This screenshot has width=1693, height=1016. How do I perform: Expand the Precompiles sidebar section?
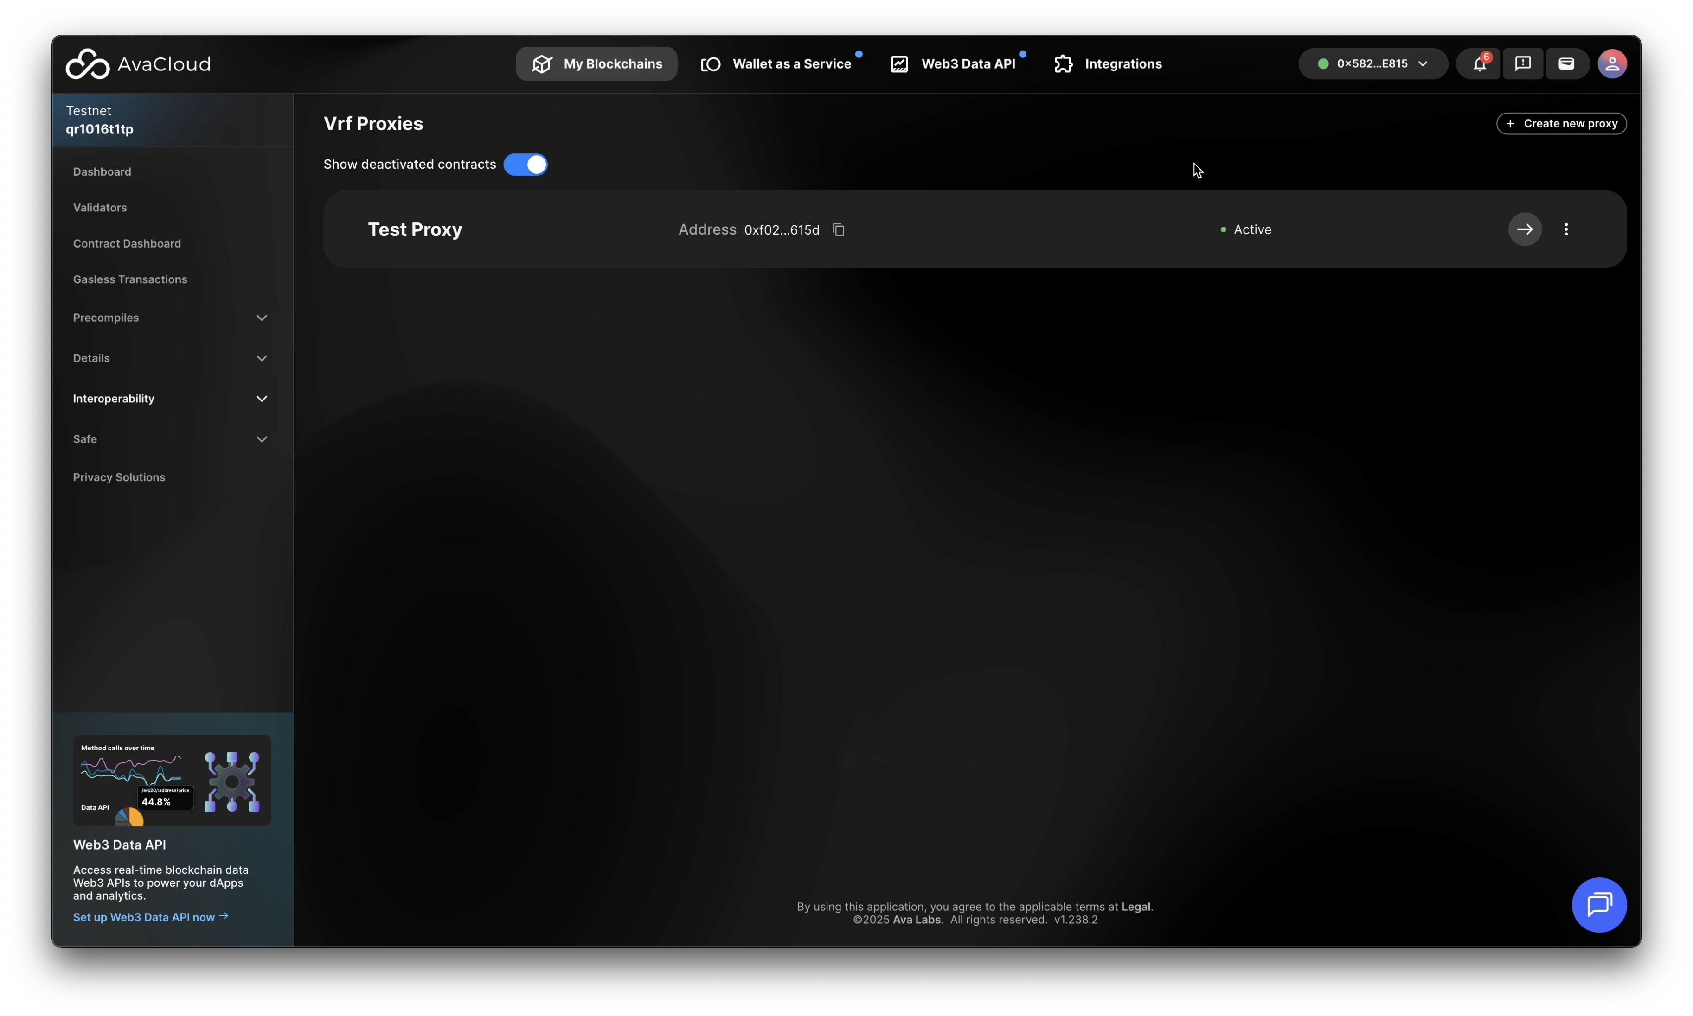170,317
